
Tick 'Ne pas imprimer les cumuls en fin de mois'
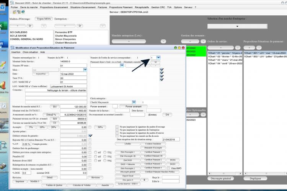pos(117,136)
